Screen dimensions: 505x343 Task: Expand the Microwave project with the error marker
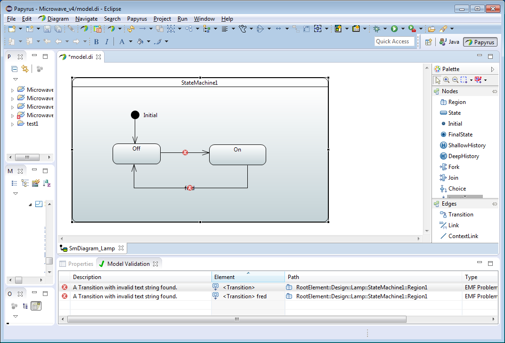coord(13,116)
